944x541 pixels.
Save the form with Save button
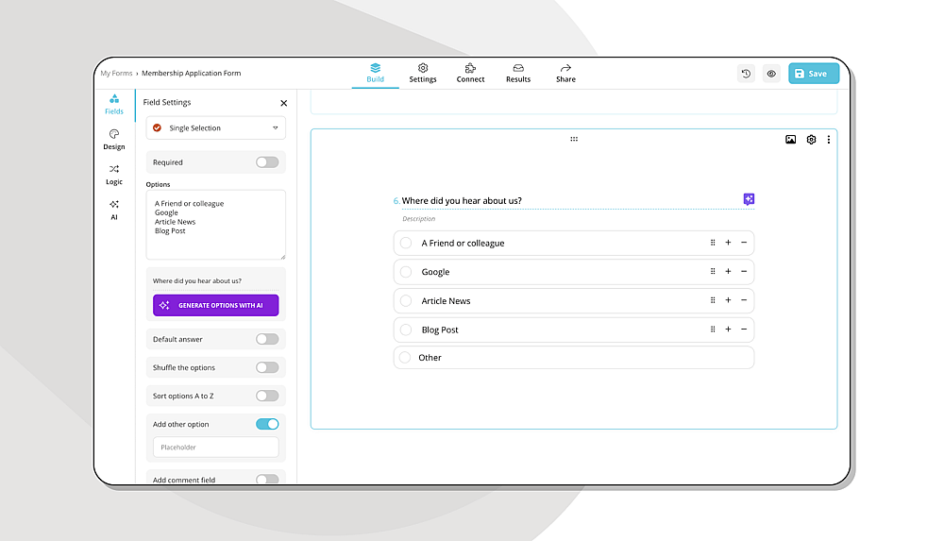click(814, 74)
